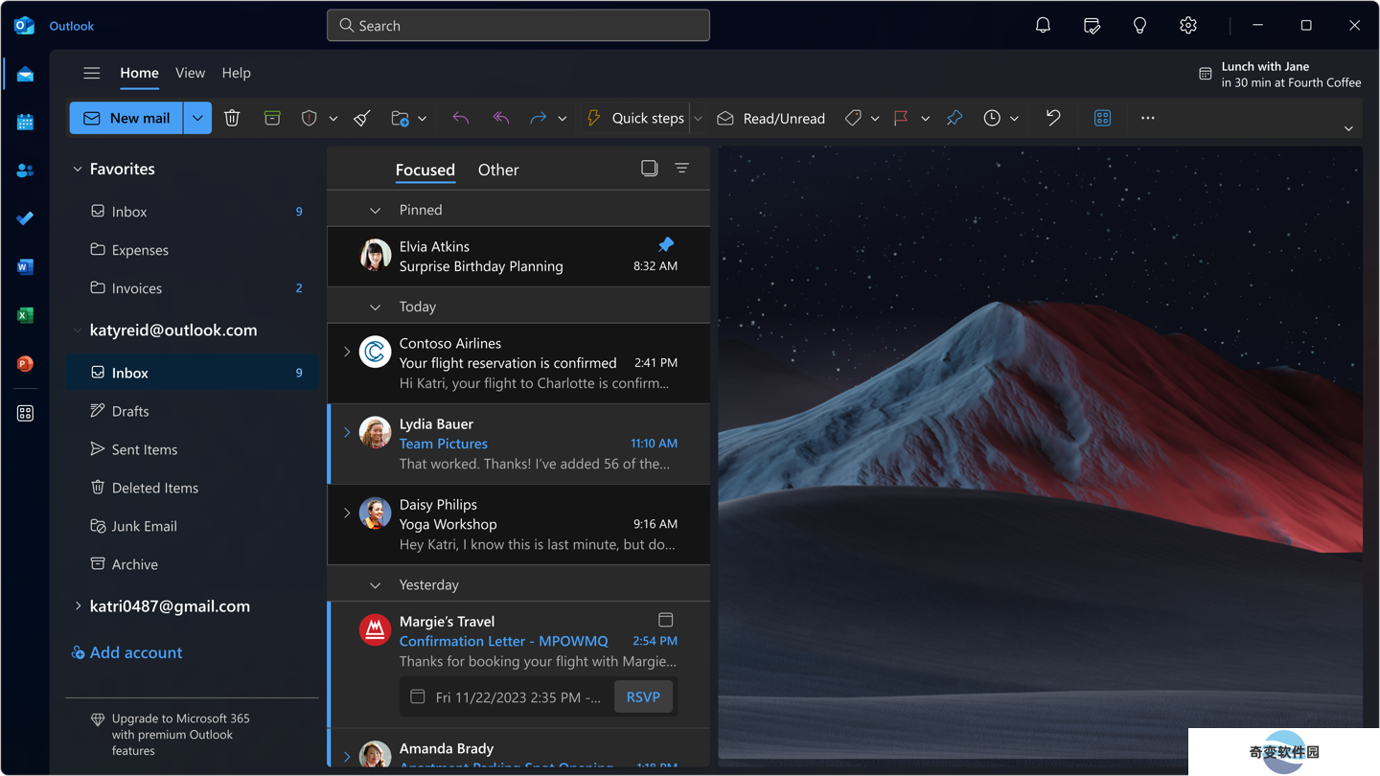This screenshot has height=776, width=1380.
Task: Expand the ribbon with chevron arrow
Action: 1348,128
